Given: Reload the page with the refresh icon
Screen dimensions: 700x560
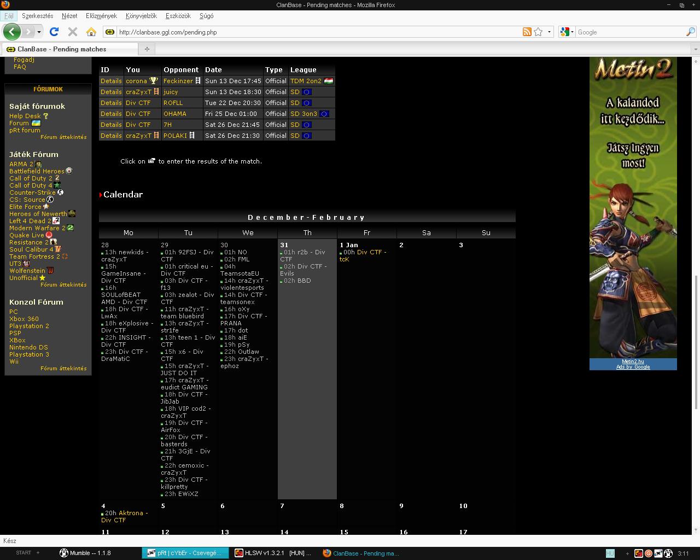Looking at the screenshot, I should (54, 32).
